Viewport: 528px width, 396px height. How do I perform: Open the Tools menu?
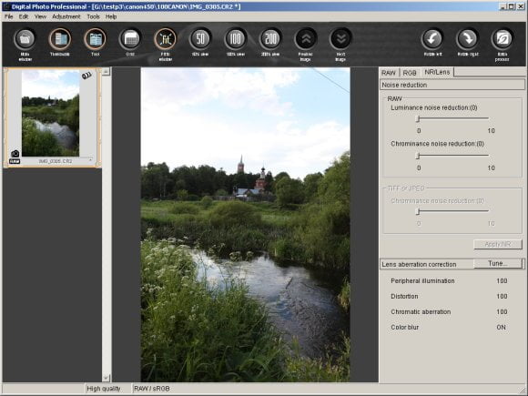(x=93, y=16)
